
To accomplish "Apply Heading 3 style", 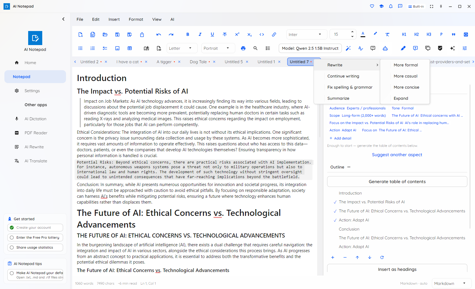I will point(429,35).
